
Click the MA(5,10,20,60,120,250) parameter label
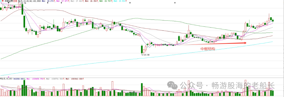click(30, 1)
